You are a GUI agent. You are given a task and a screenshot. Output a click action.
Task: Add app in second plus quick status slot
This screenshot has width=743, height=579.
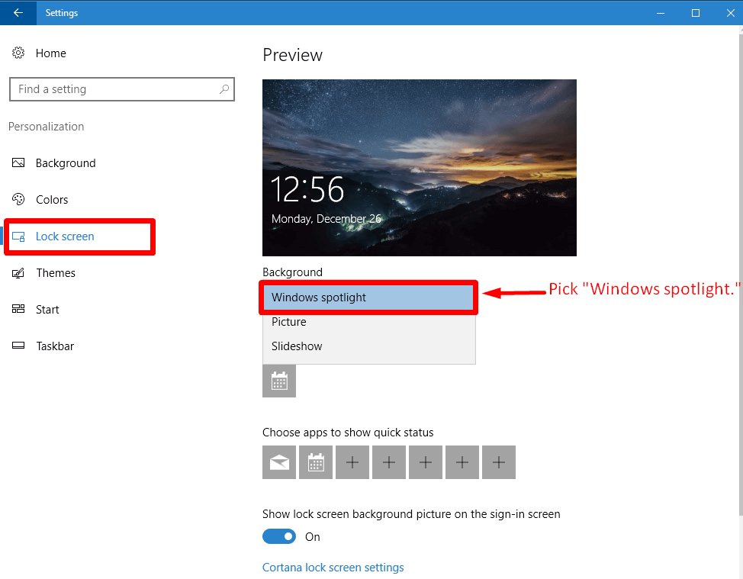[389, 462]
